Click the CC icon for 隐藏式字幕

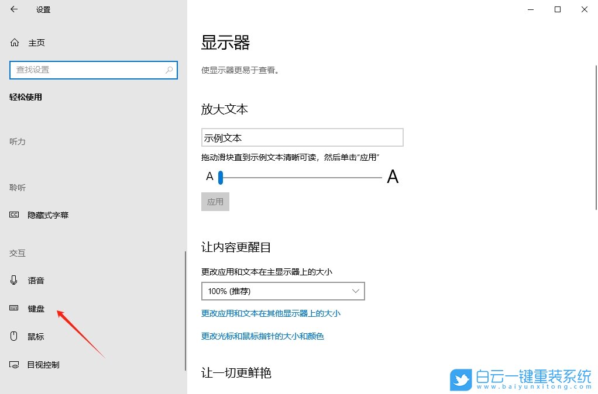click(13, 215)
